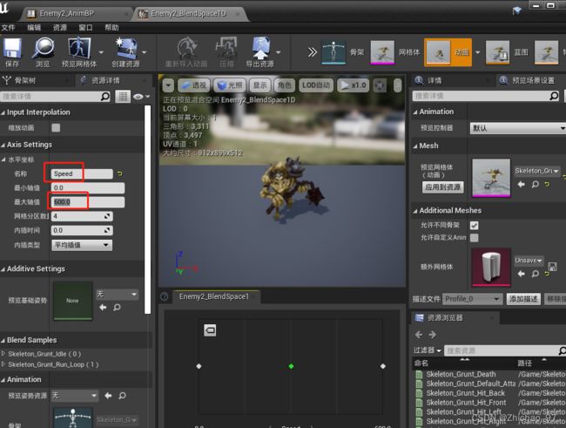The image size is (566, 428).
Task: Select Skeleton_Grunt_Death in Asset Browser
Action: [461, 374]
